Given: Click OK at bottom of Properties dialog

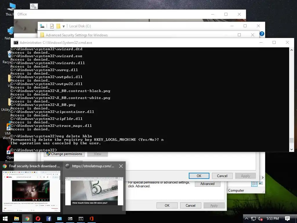Looking at the screenshot, I should point(167,205).
